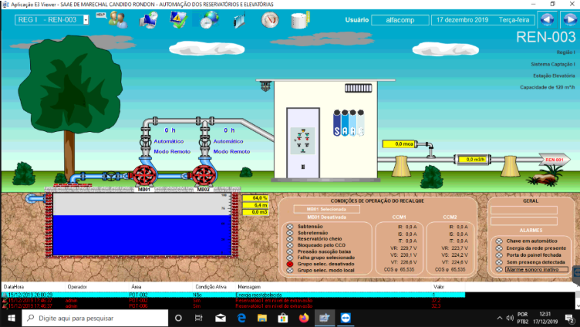Click the users help icon in toolbar
This screenshot has width=580, height=327.
click(x=118, y=20)
